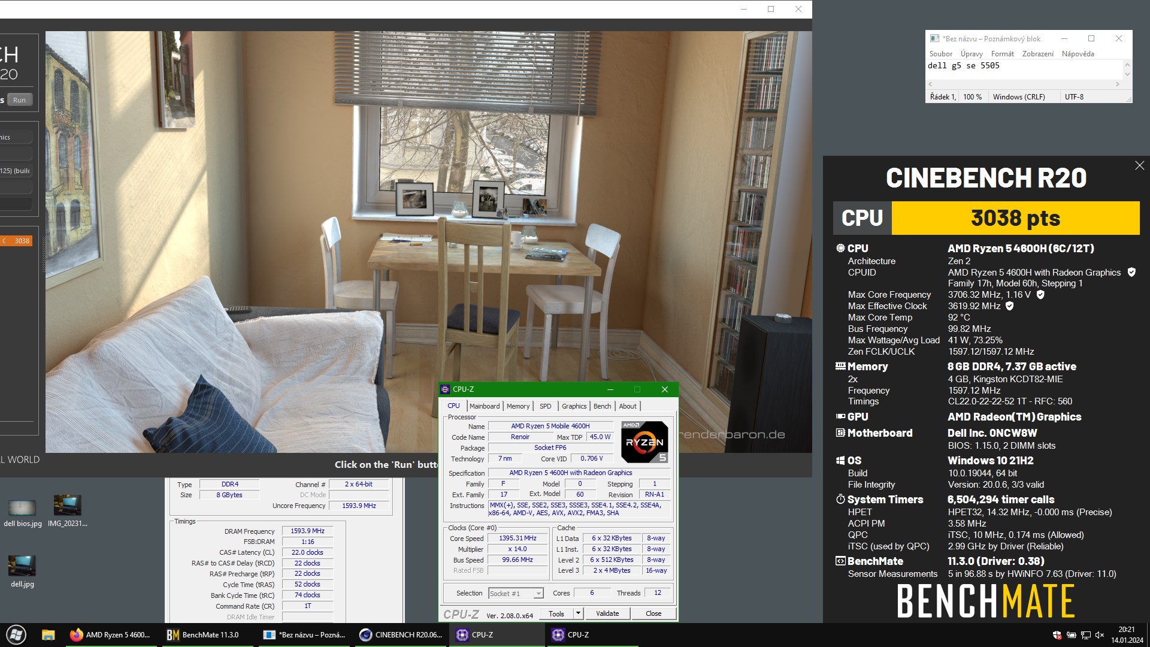Click the Motherboard icon in BenchMate
Viewport: 1150px width, 647px height.
pos(840,433)
